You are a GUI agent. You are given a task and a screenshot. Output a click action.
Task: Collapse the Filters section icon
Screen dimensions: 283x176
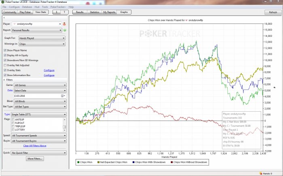[4, 80]
